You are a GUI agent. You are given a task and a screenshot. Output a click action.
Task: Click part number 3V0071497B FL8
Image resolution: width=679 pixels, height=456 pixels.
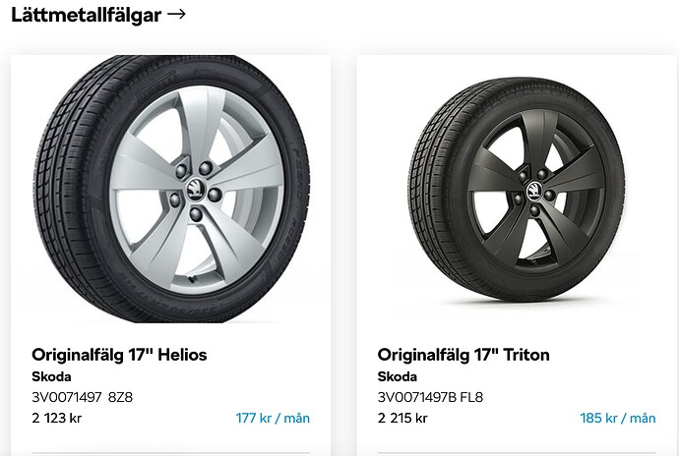click(430, 397)
